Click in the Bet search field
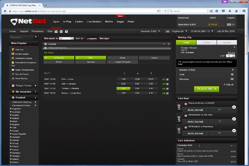 click(22, 37)
